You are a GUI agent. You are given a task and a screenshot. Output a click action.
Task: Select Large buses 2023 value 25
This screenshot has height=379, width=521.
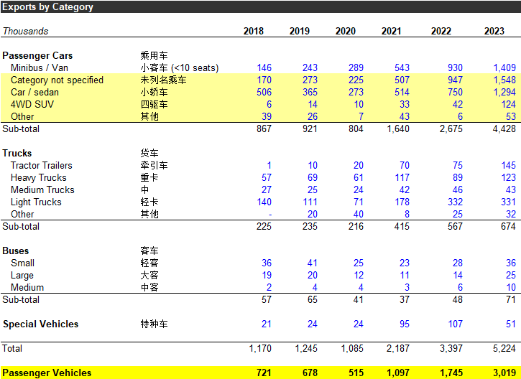pyautogui.click(x=511, y=276)
